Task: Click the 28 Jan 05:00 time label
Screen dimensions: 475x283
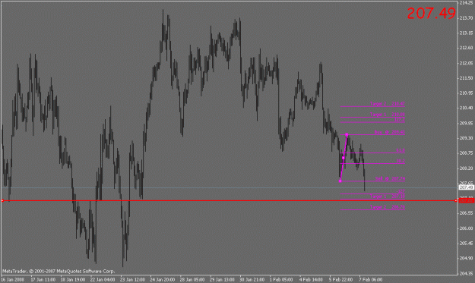Action: 192,280
